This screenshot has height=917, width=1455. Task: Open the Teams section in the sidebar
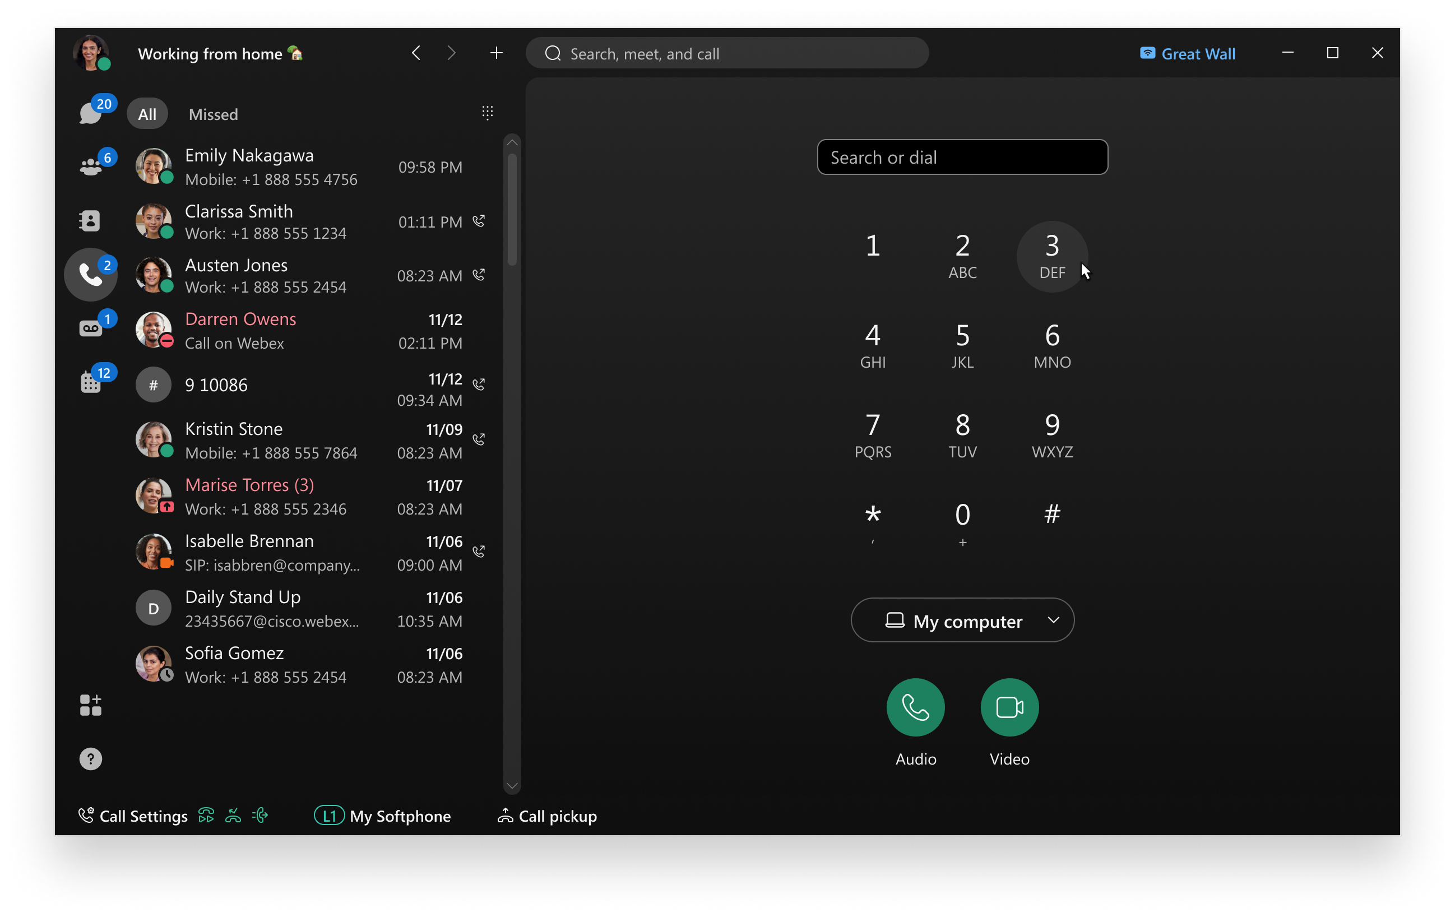91,166
